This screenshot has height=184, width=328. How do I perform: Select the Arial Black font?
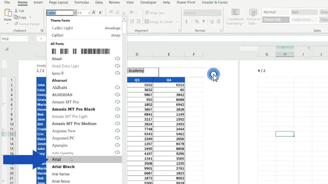click(84, 167)
